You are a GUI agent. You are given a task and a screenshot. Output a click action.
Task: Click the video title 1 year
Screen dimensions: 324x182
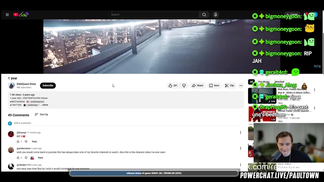coord(13,78)
